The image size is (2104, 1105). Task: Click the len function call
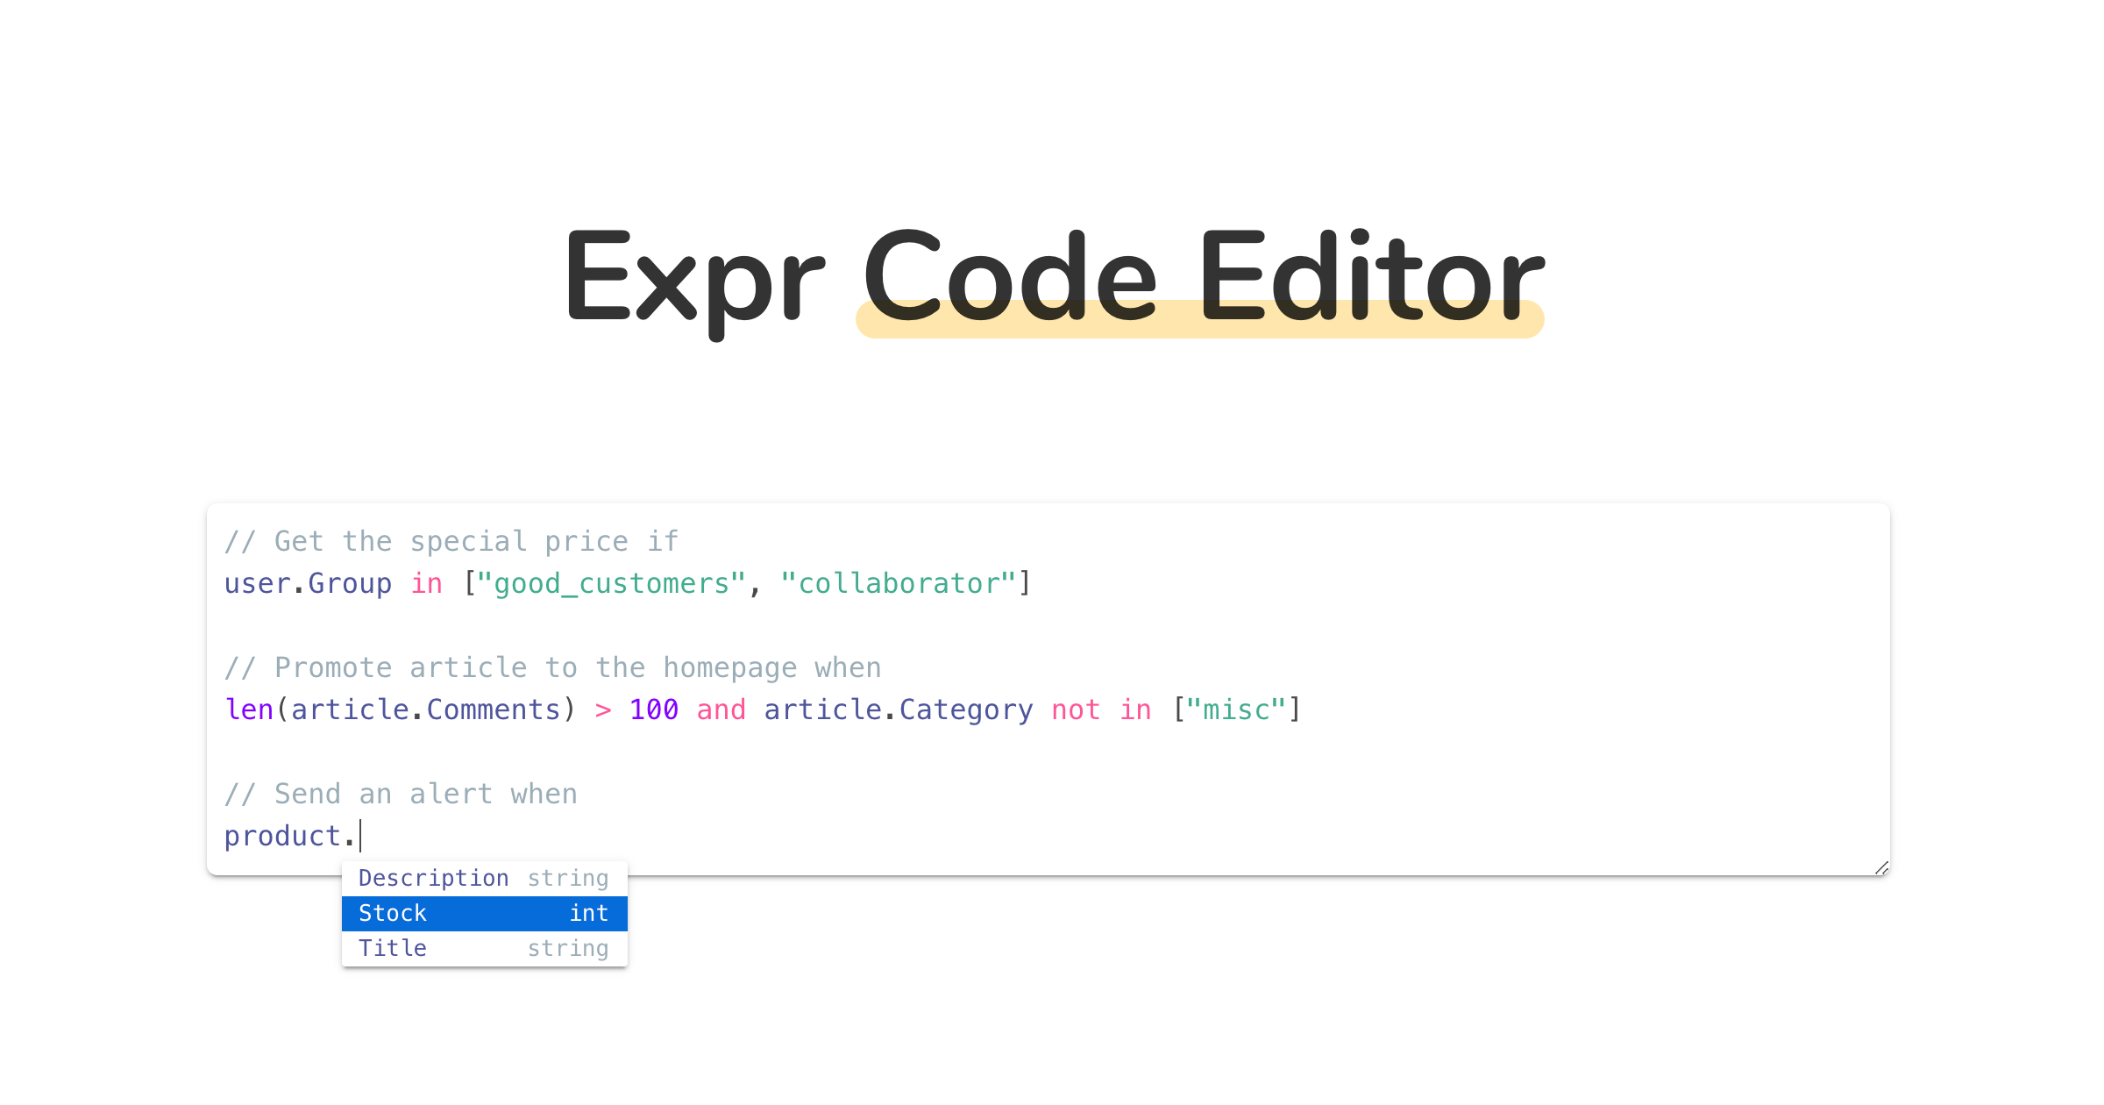pyautogui.click(x=249, y=709)
